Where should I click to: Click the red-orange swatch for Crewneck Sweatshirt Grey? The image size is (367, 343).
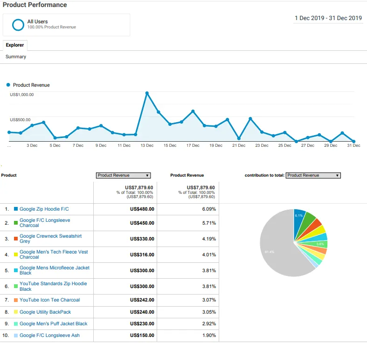[x=16, y=239]
